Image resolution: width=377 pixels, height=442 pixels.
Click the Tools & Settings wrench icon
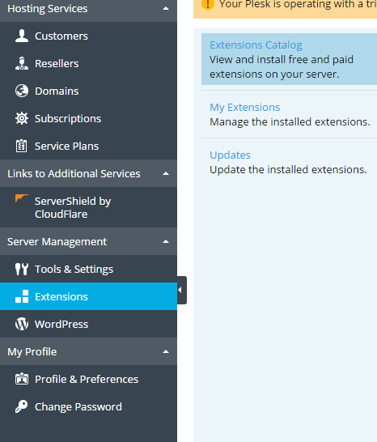(x=22, y=270)
